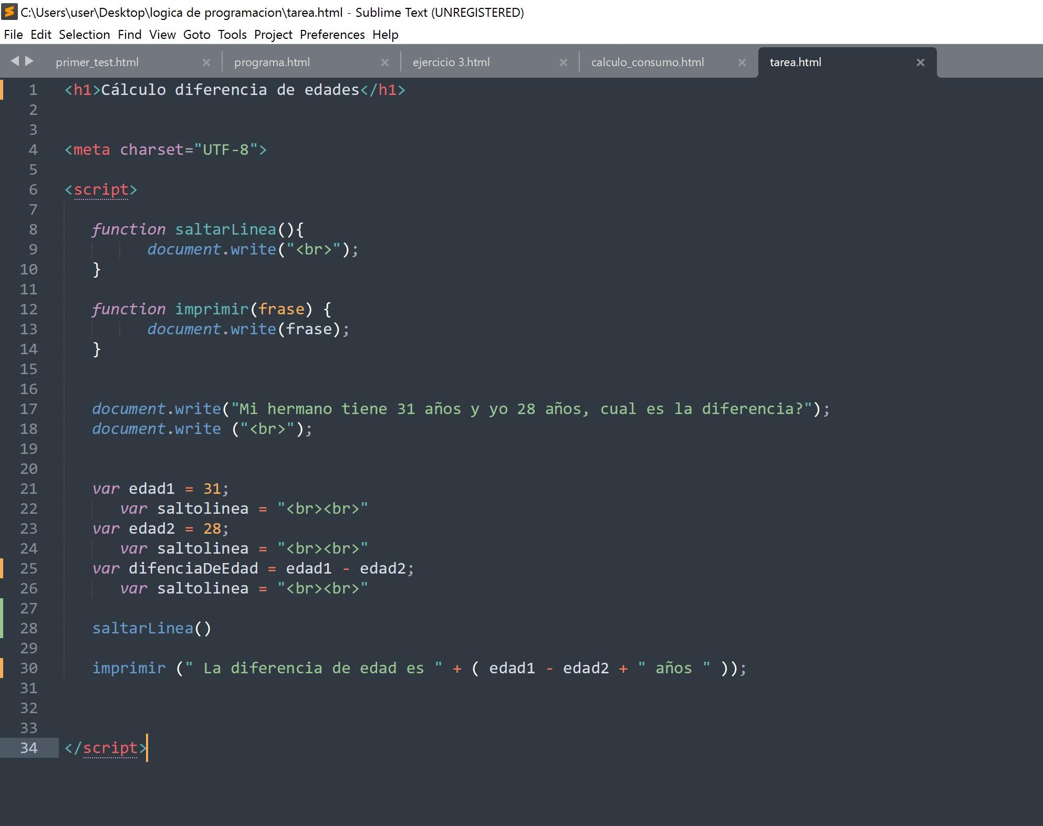Image resolution: width=1043 pixels, height=826 pixels.
Task: Click the saltarLinea() call on line 28
Action: click(x=152, y=628)
